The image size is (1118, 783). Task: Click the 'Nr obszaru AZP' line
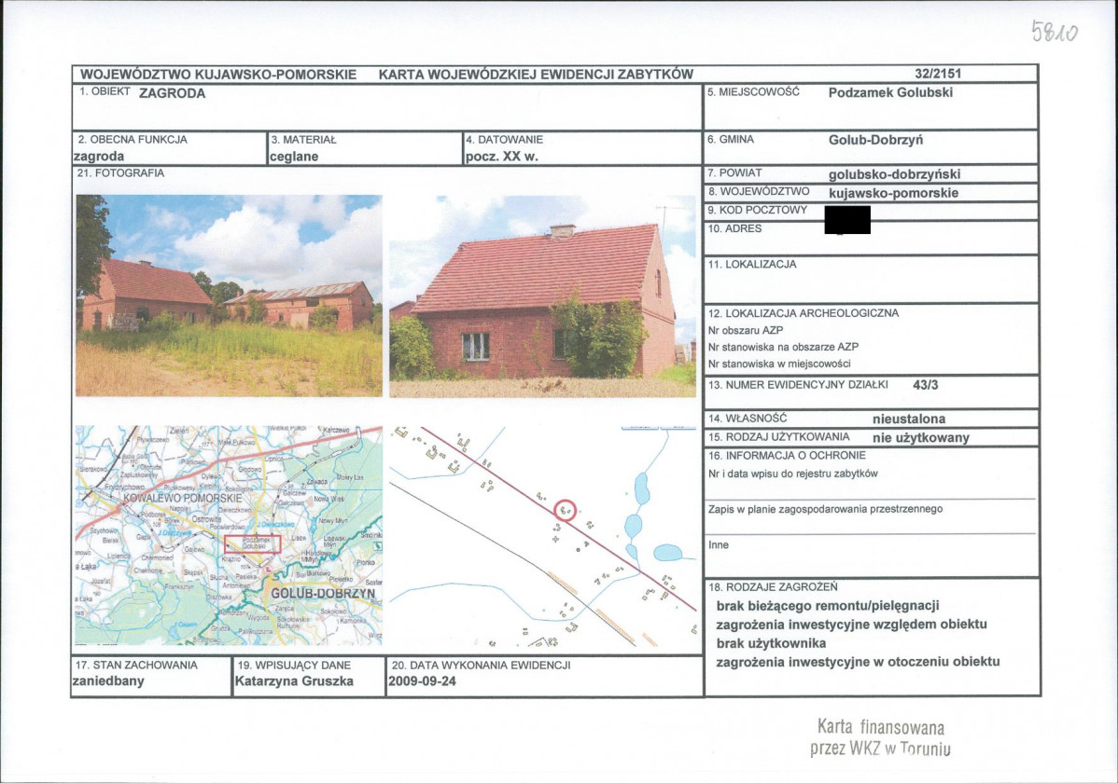[x=745, y=331]
